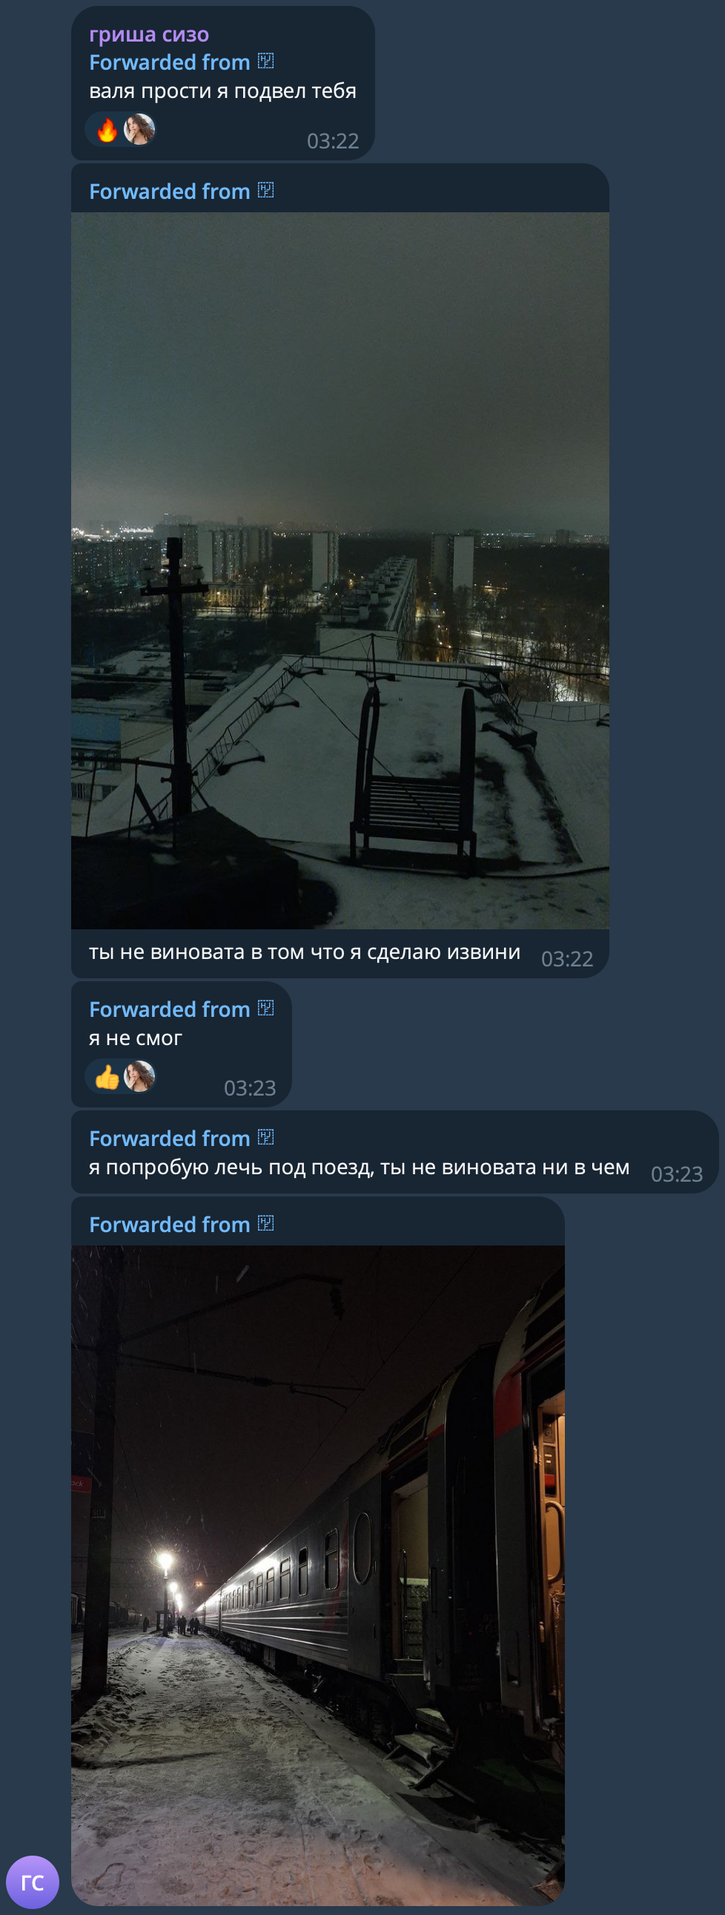This screenshot has height=1915, width=725.
Task: Open sender name 'гриша сизо'
Action: coord(148,34)
